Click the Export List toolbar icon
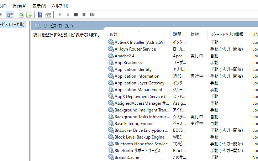 (x=29, y=15)
